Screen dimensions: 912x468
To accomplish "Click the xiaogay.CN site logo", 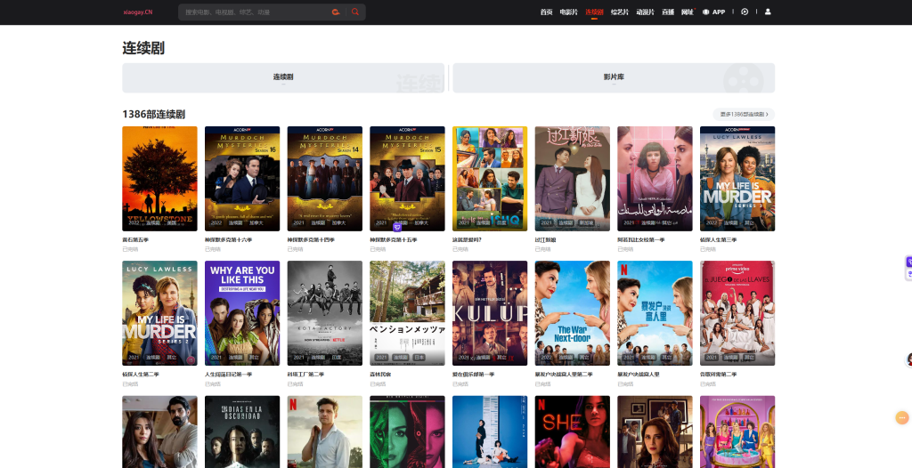I will 138,12.
